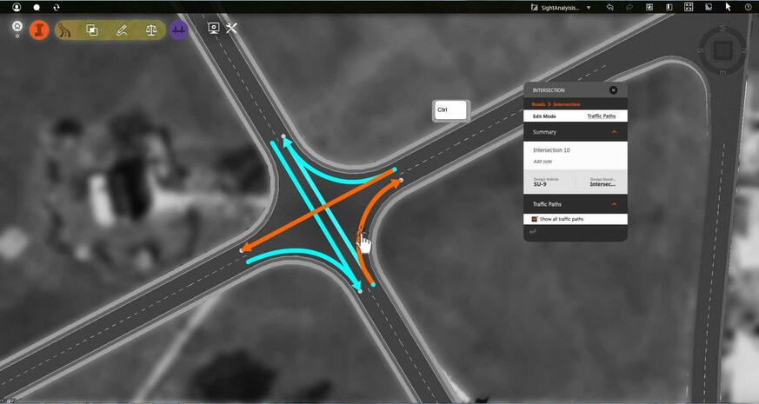The height and width of the screenshot is (404, 759).
Task: Click the undo arrow in top bar
Action: coord(610,7)
